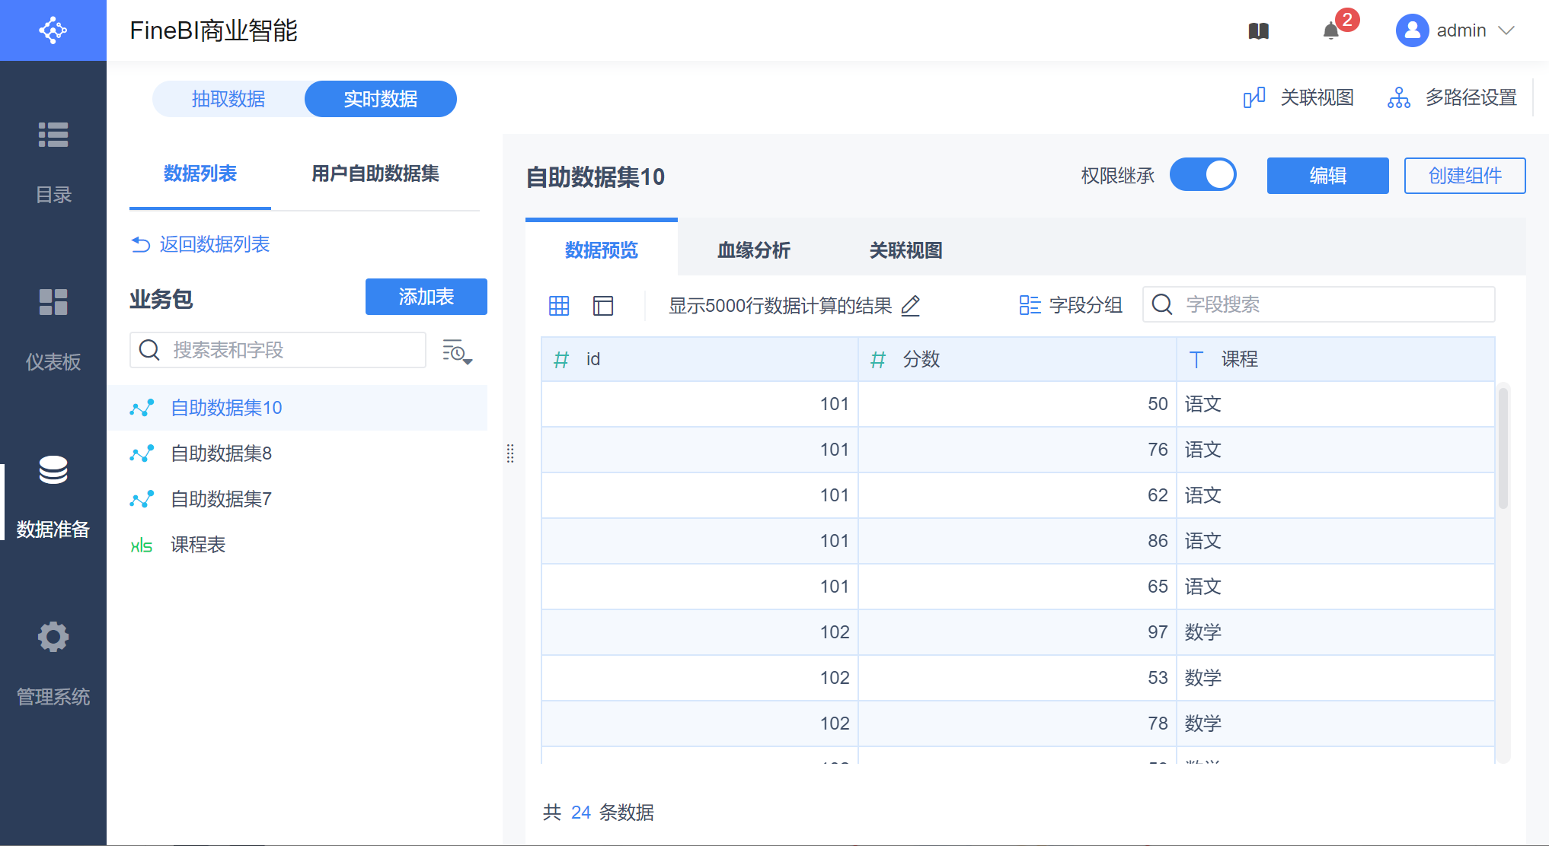Open table filter dropdown beside search box
Screen dimensions: 1549x846
(x=457, y=351)
